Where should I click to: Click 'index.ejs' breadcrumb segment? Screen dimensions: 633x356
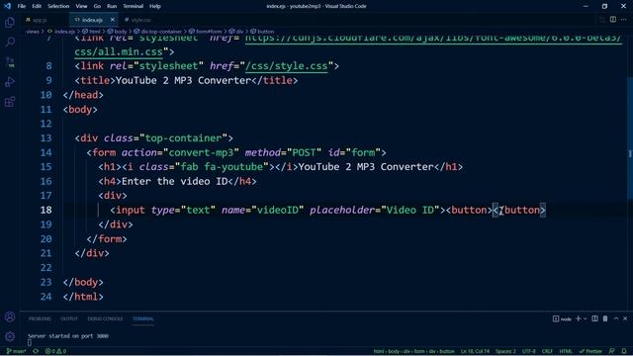64,31
